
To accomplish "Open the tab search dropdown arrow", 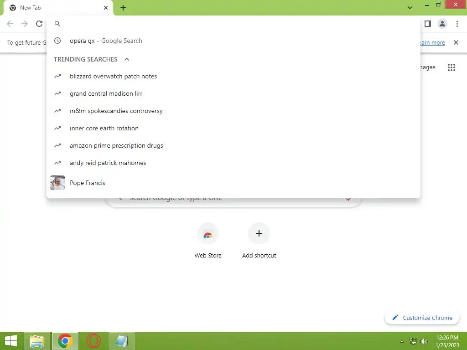I will point(410,8).
